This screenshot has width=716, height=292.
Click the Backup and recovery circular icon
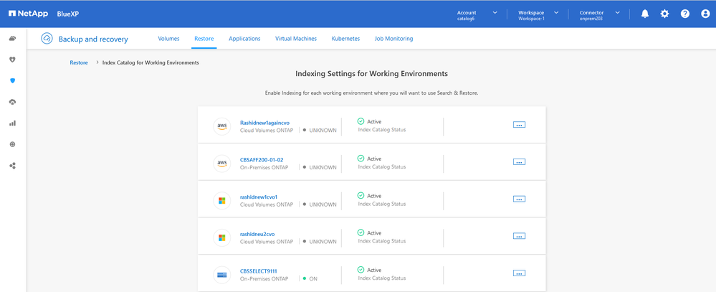pyautogui.click(x=47, y=39)
